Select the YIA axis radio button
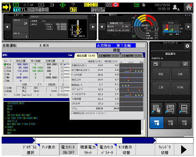The image size is (196, 157). [x=5, y=71]
